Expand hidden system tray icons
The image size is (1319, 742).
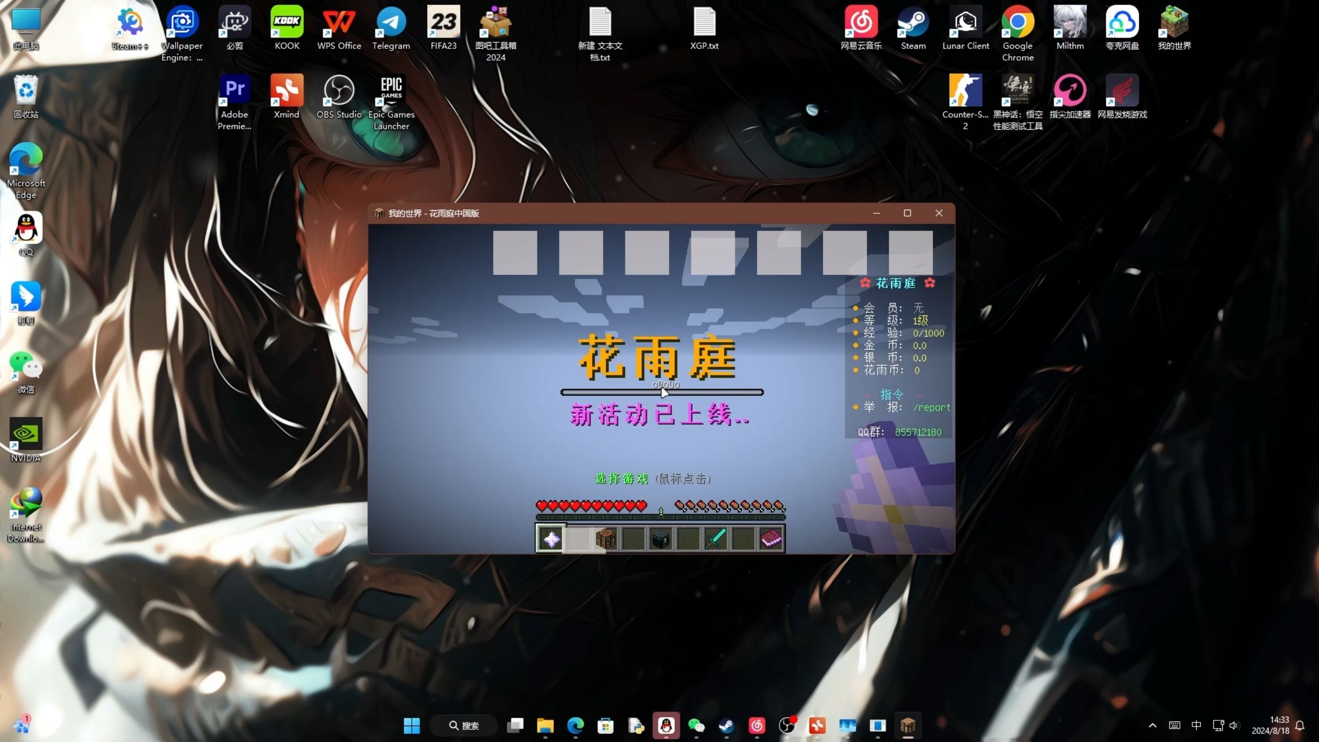(1153, 726)
